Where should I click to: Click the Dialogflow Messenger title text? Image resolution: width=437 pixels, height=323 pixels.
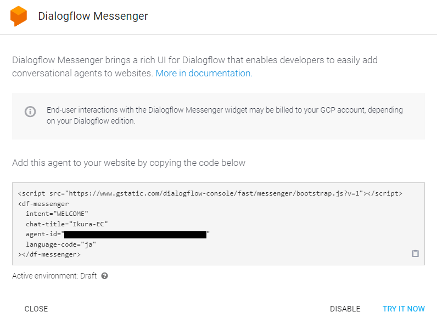point(93,16)
